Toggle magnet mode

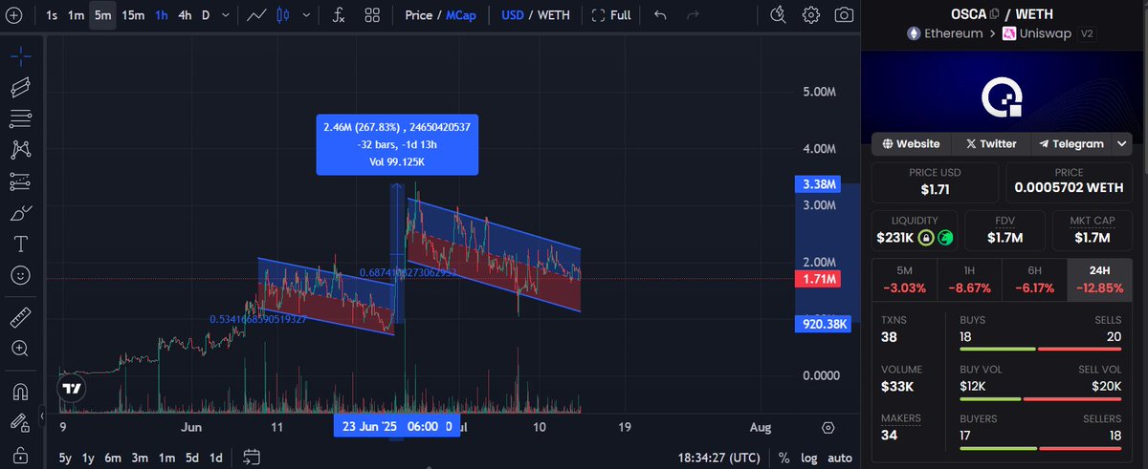click(x=20, y=391)
